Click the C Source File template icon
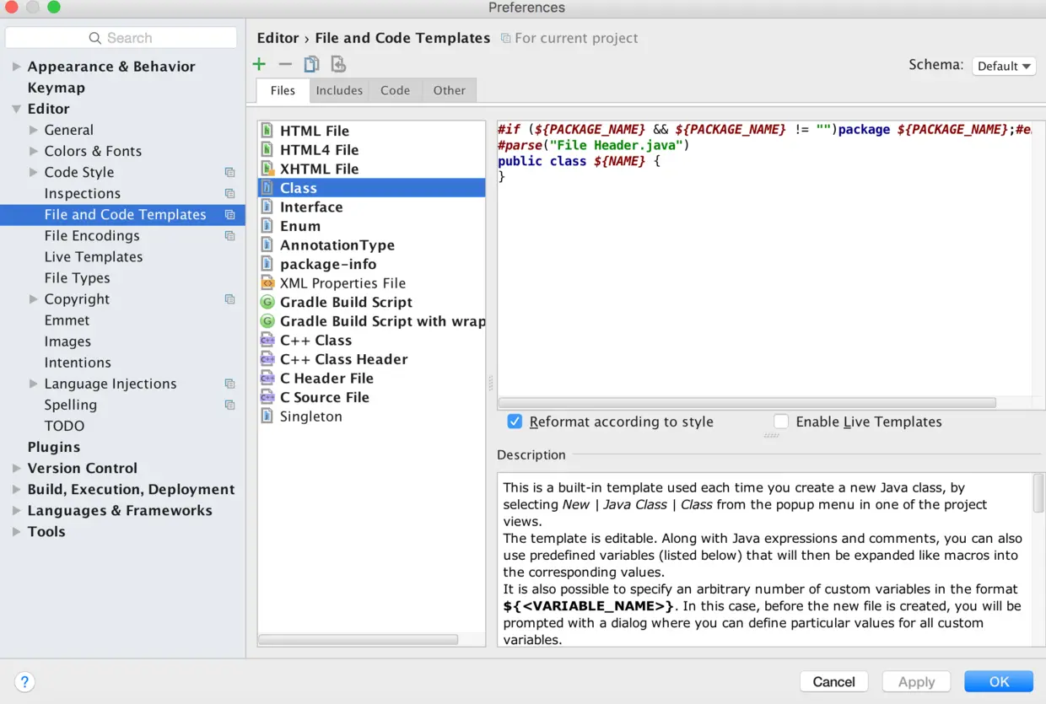Image resolution: width=1046 pixels, height=704 pixels. (267, 397)
